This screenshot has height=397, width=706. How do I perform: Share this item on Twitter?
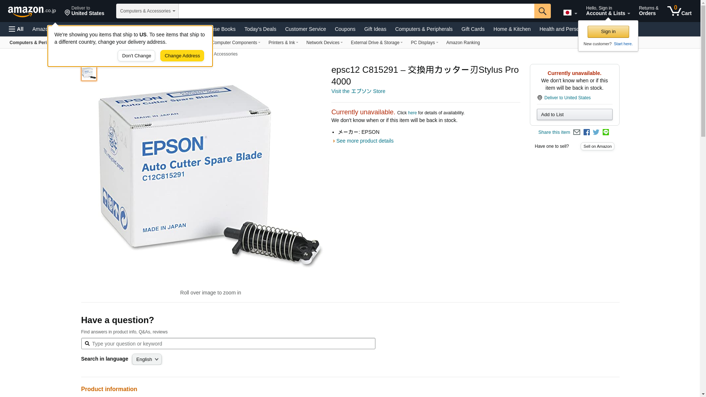coord(596,132)
